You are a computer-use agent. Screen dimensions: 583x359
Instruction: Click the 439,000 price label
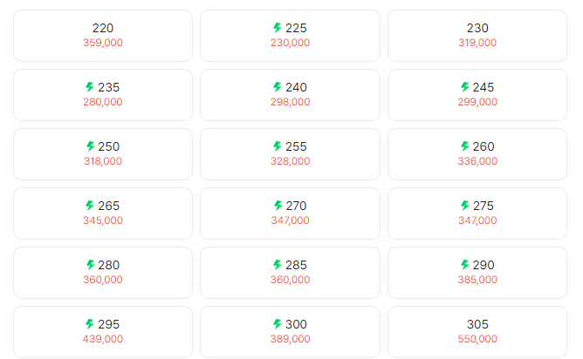click(x=103, y=339)
